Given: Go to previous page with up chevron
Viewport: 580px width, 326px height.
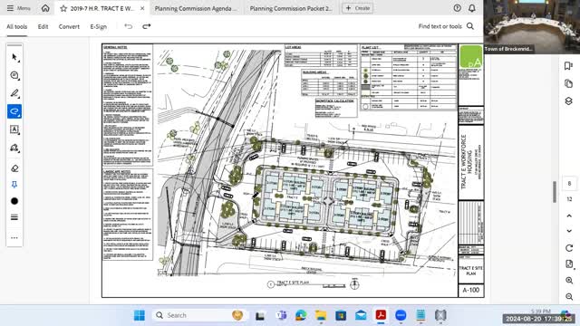Looking at the screenshot, I should tap(569, 216).
